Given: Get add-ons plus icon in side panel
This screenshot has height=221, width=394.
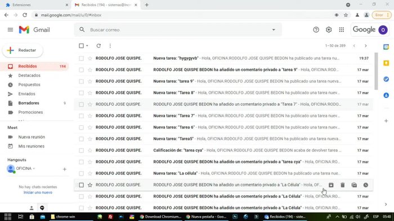Looking at the screenshot, I should point(386,121).
